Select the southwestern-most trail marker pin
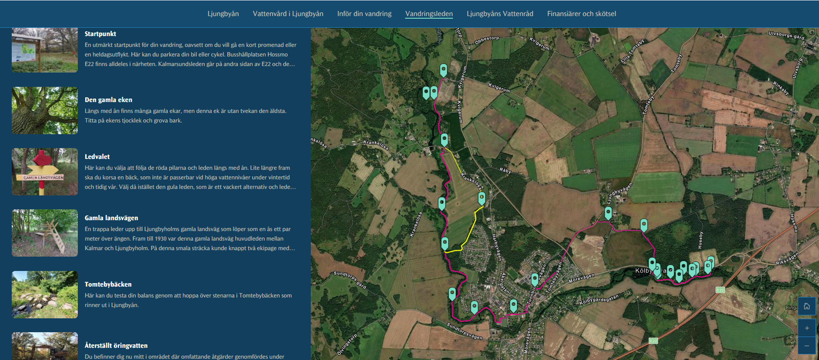The height and width of the screenshot is (360, 819). (x=452, y=294)
